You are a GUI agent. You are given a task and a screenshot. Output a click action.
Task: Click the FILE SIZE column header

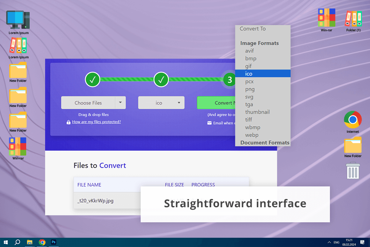tap(174, 185)
